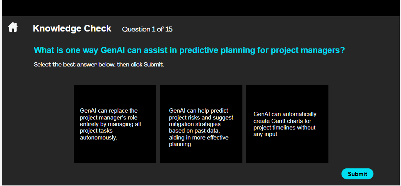Select the card mentioning 'project timelines without any input'
Image resolution: width=401 pixels, height=186 pixels.
pyautogui.click(x=287, y=124)
